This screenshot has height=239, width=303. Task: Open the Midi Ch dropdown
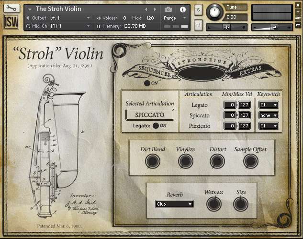pos(58,26)
